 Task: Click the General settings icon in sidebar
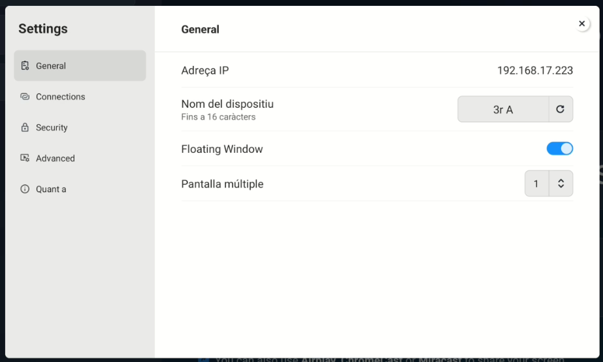pos(25,66)
